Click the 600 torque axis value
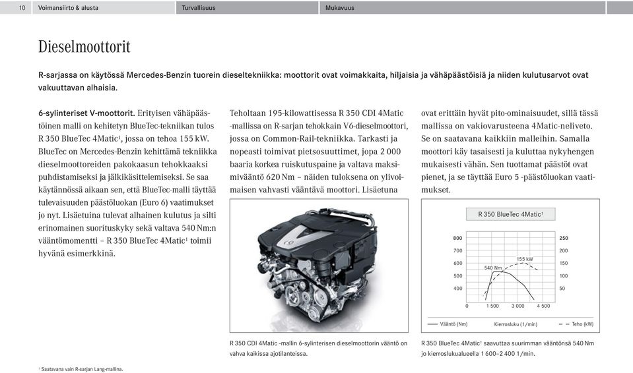The image size is (633, 373). tap(458, 263)
